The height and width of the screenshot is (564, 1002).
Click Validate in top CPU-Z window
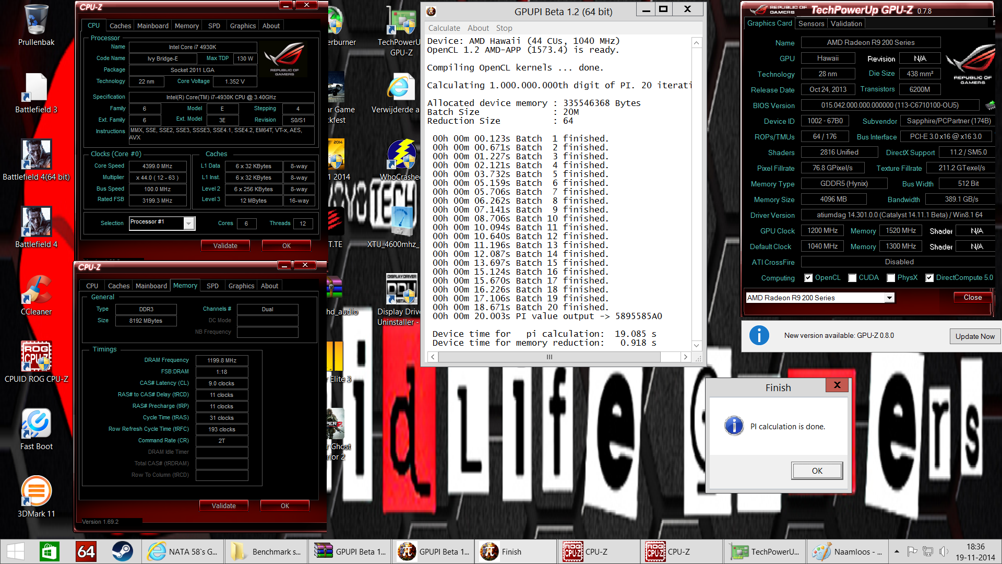(x=225, y=245)
